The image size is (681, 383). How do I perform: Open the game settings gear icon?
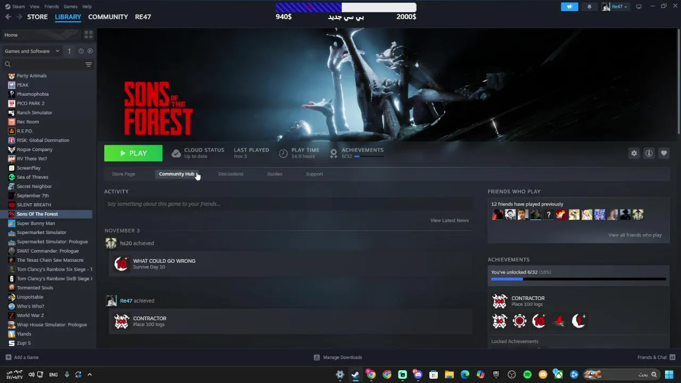pos(634,153)
